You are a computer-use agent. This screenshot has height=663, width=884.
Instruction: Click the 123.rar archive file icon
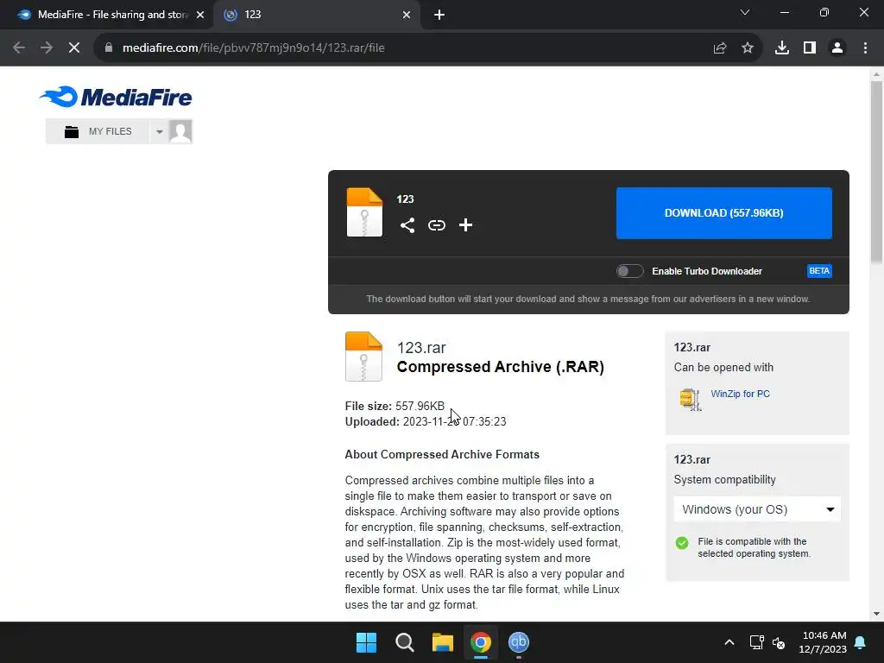tap(363, 357)
